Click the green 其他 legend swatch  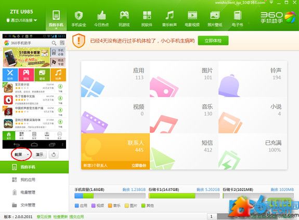[x=143, y=205]
